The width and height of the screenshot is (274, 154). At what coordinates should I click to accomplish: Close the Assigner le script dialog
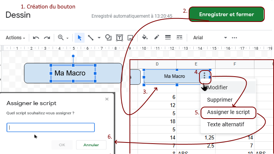pyautogui.click(x=107, y=99)
